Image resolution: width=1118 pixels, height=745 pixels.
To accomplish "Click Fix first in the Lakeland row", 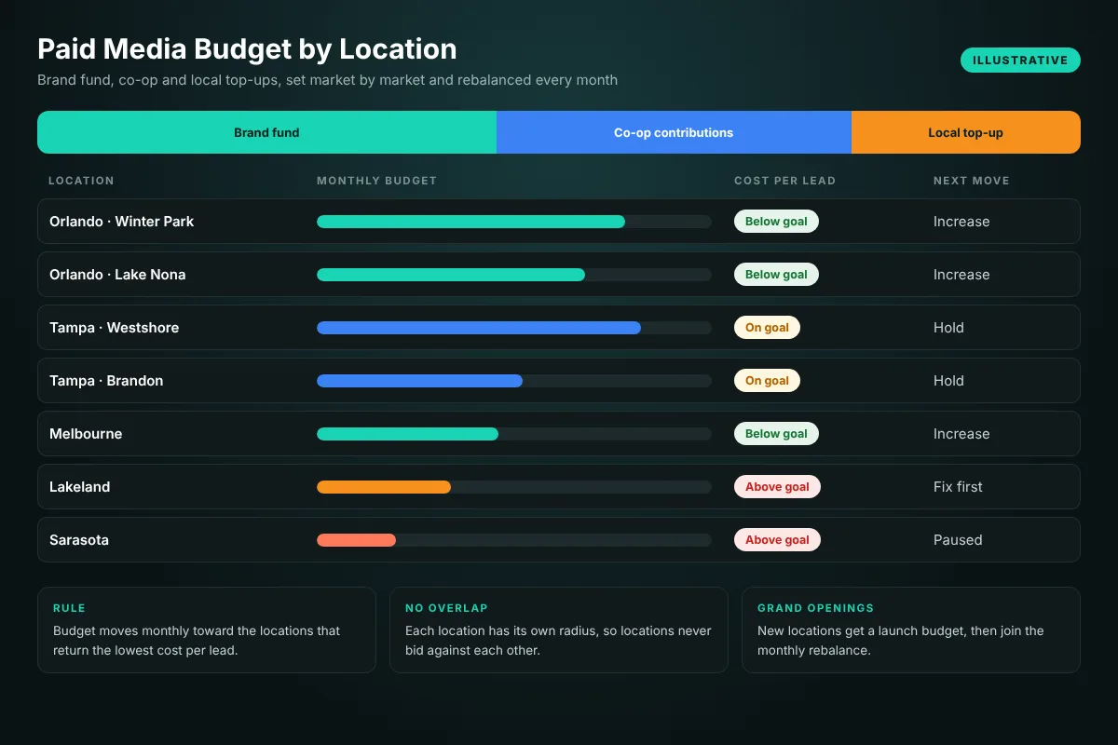I will (x=958, y=487).
